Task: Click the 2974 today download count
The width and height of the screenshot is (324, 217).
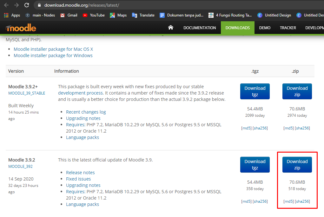Action: click(x=297, y=115)
